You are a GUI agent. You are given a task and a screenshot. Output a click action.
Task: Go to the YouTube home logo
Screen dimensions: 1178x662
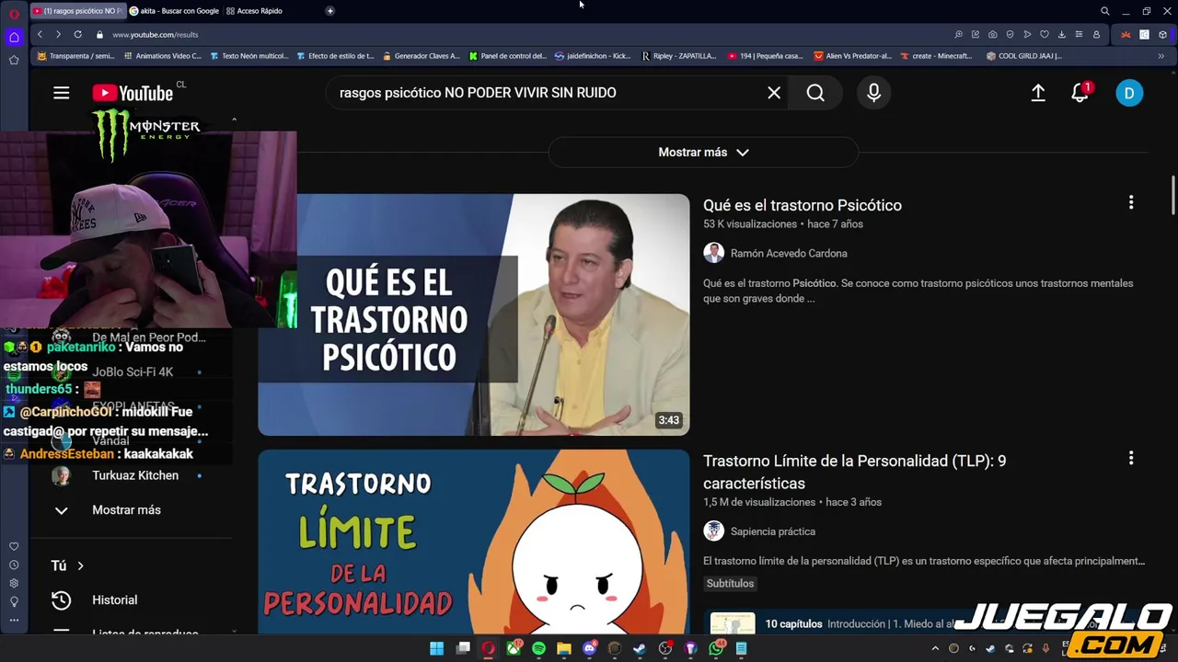coord(133,93)
